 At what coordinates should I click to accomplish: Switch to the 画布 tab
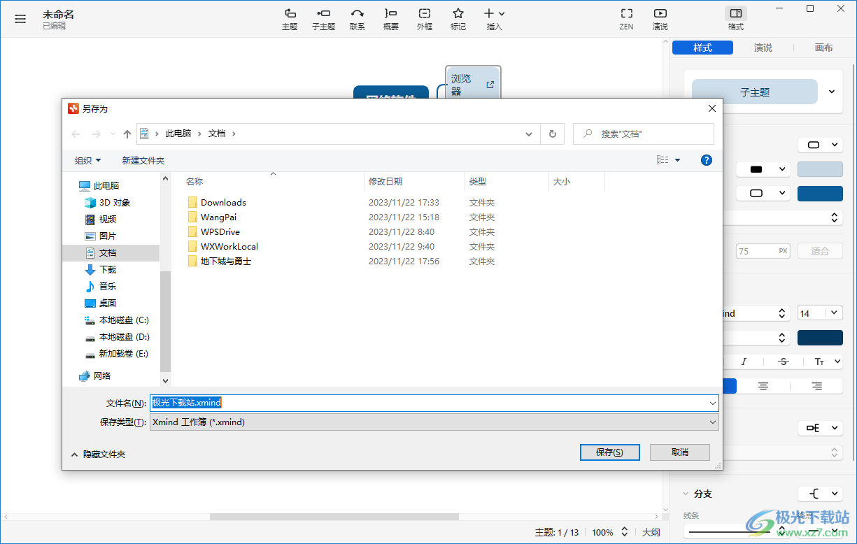[x=824, y=48]
